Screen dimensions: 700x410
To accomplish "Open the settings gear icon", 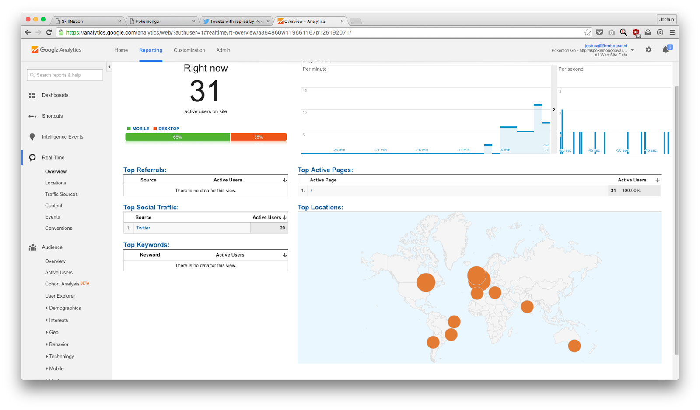I will (x=648, y=50).
